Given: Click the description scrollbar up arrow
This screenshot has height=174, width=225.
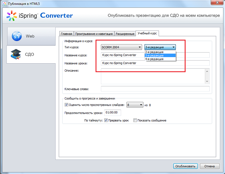Looking at the screenshot, I should (x=207, y=71).
